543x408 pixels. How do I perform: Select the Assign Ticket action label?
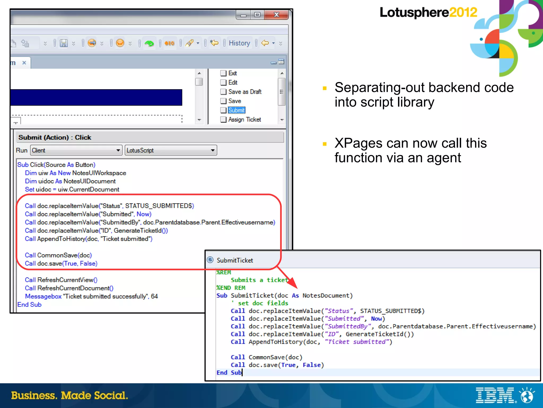click(244, 119)
